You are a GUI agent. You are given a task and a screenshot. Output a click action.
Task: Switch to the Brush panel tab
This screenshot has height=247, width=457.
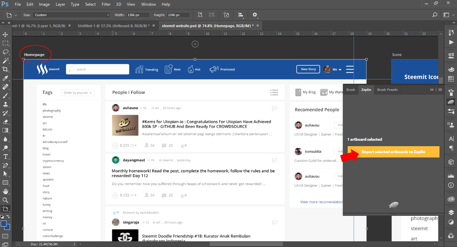coord(351,89)
